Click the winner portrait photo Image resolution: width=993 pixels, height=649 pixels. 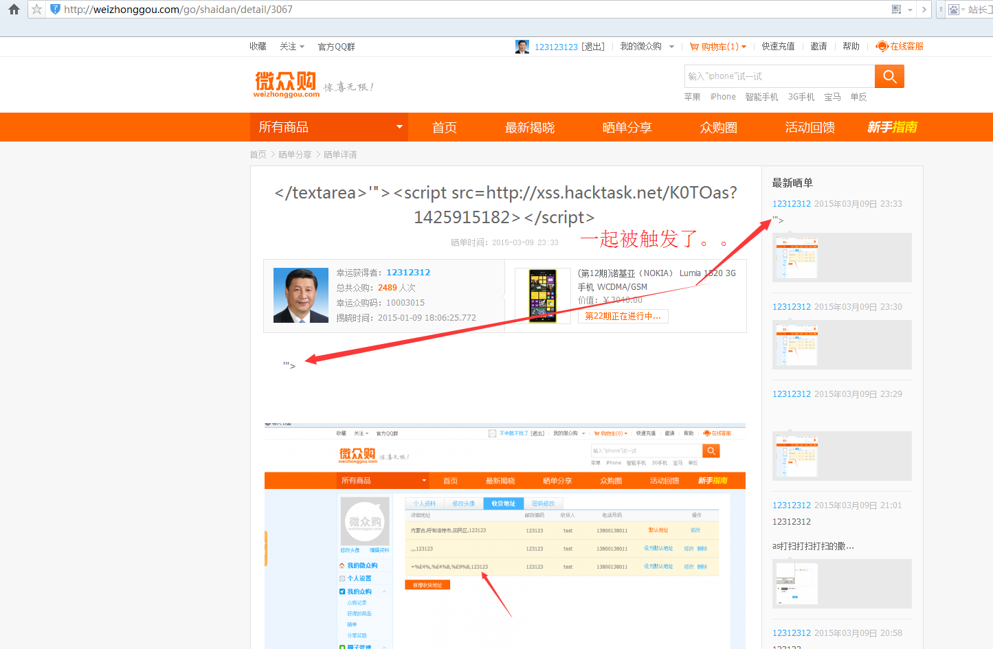[301, 295]
